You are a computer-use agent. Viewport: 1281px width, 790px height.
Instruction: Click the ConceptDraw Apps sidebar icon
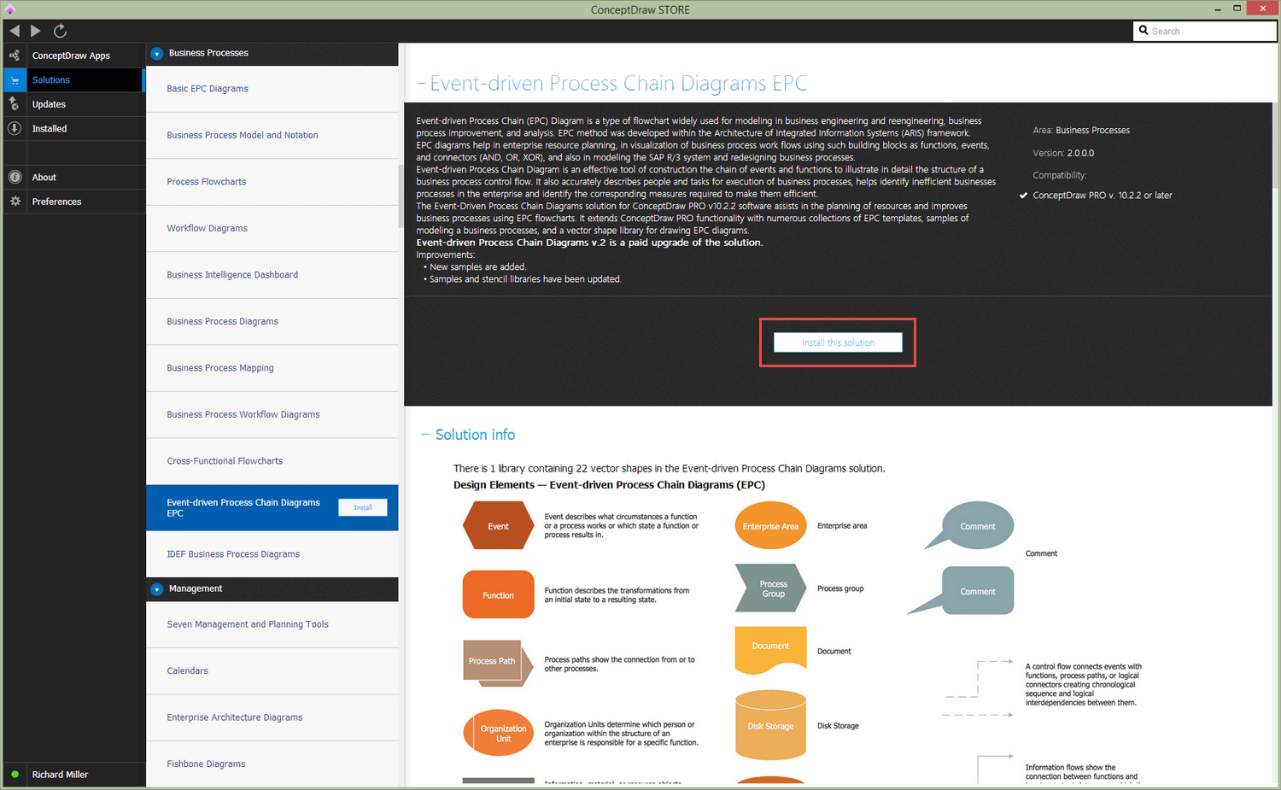pos(15,56)
